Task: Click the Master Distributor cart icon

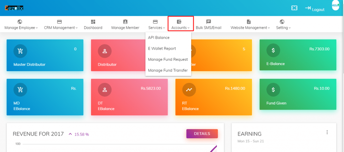Action: 20,51
